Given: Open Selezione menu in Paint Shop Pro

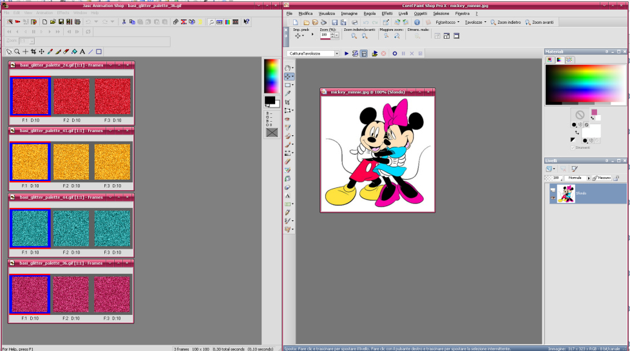Looking at the screenshot, I should pyautogui.click(x=441, y=14).
